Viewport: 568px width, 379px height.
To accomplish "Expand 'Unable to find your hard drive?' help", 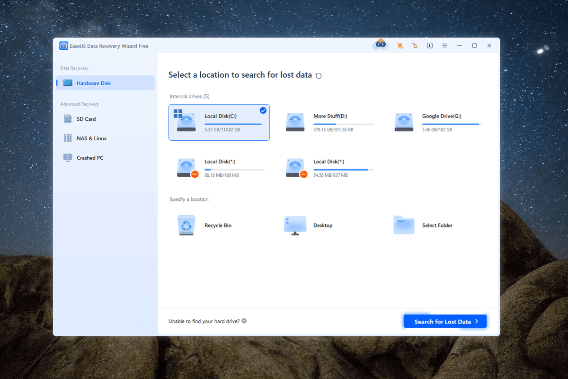I will click(x=244, y=321).
